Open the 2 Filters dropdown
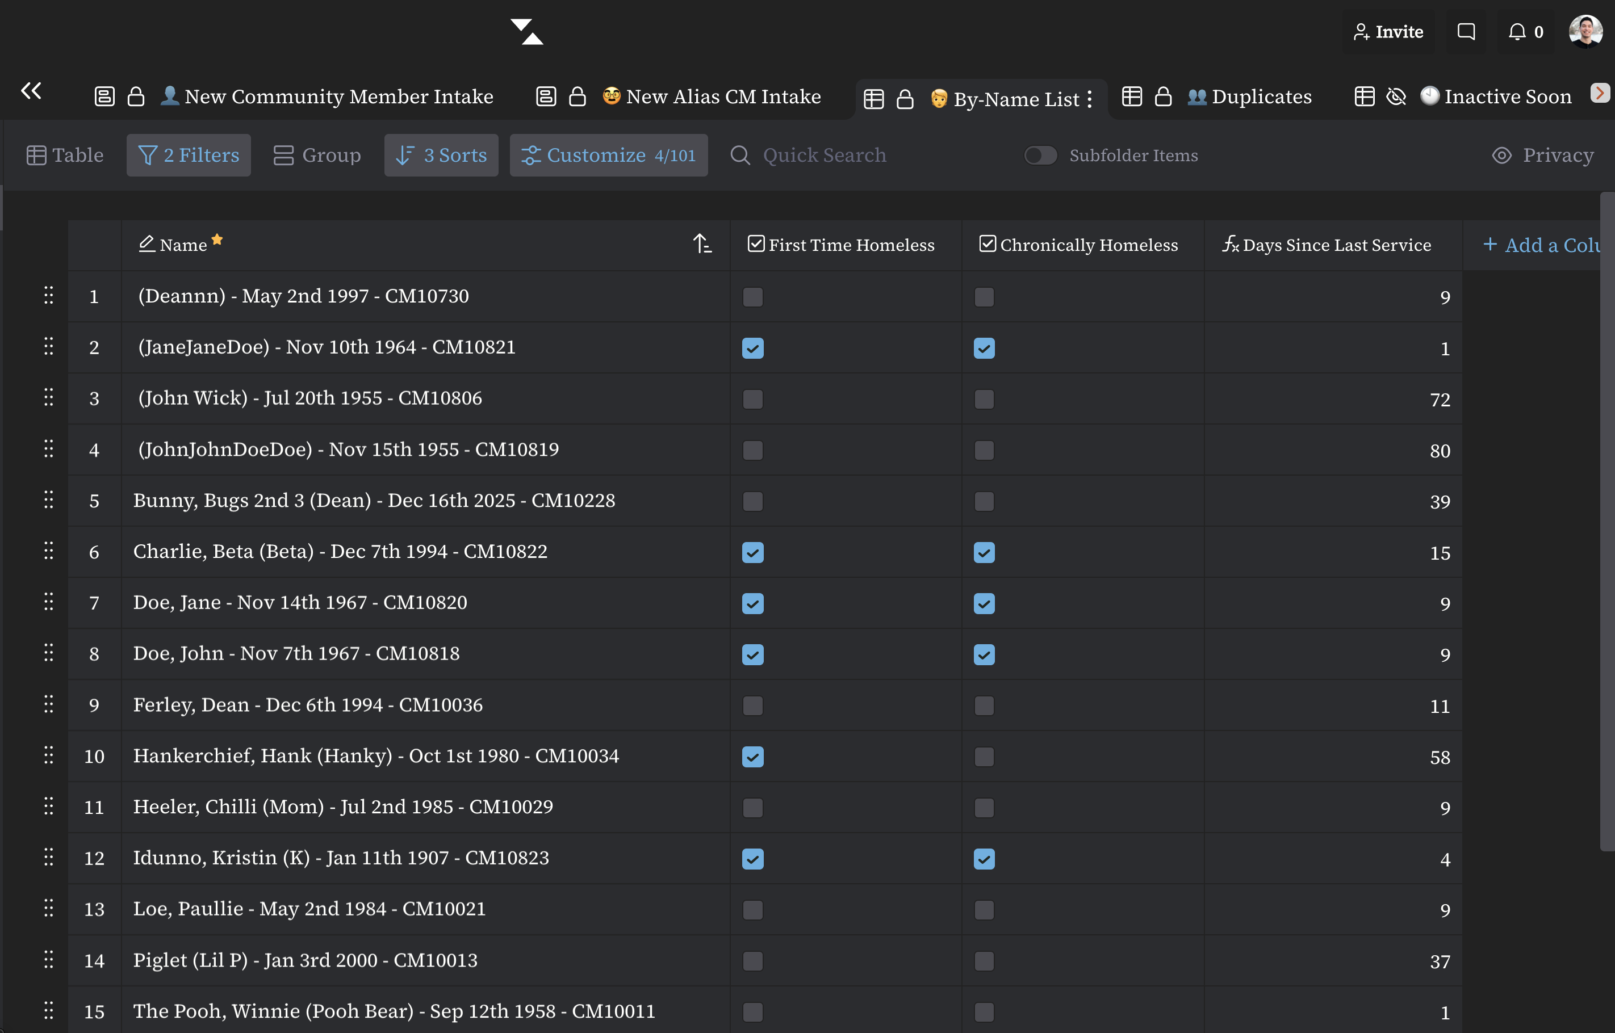The image size is (1615, 1033). [x=189, y=155]
